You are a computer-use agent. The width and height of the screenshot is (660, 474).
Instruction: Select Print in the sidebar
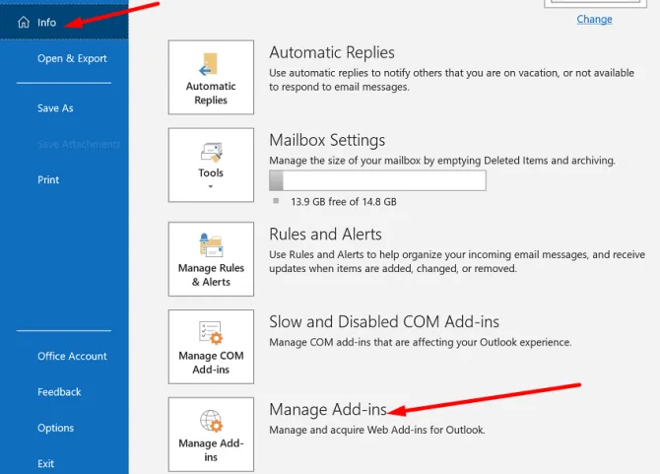pyautogui.click(x=48, y=179)
